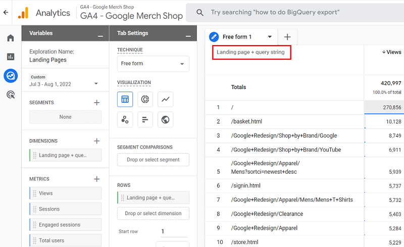Select the Total users metric chip
This screenshot has width=404, height=247.
point(66,240)
